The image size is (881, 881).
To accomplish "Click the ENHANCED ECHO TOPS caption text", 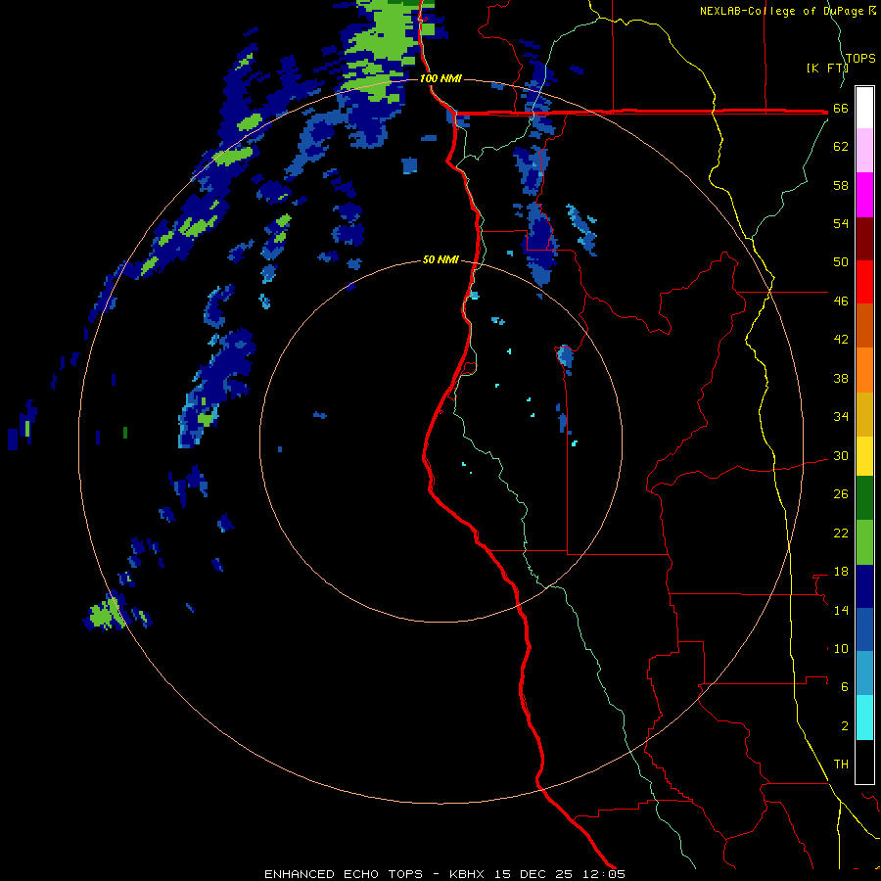I will coord(344,874).
